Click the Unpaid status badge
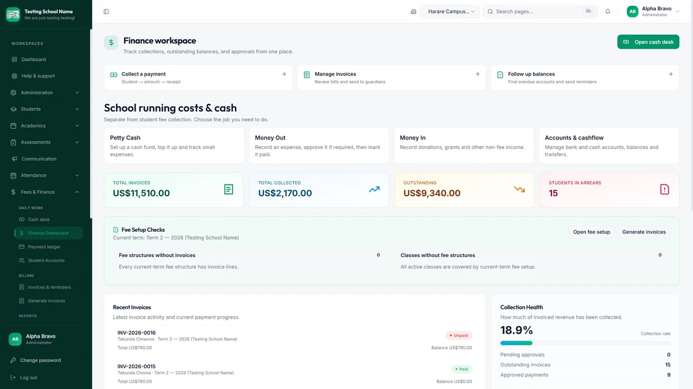Viewport: 693px width, 389px height. tap(459, 335)
